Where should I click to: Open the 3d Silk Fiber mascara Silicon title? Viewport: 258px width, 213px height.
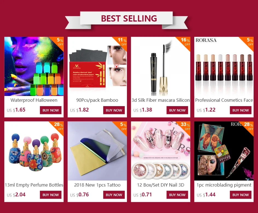pos(161,100)
